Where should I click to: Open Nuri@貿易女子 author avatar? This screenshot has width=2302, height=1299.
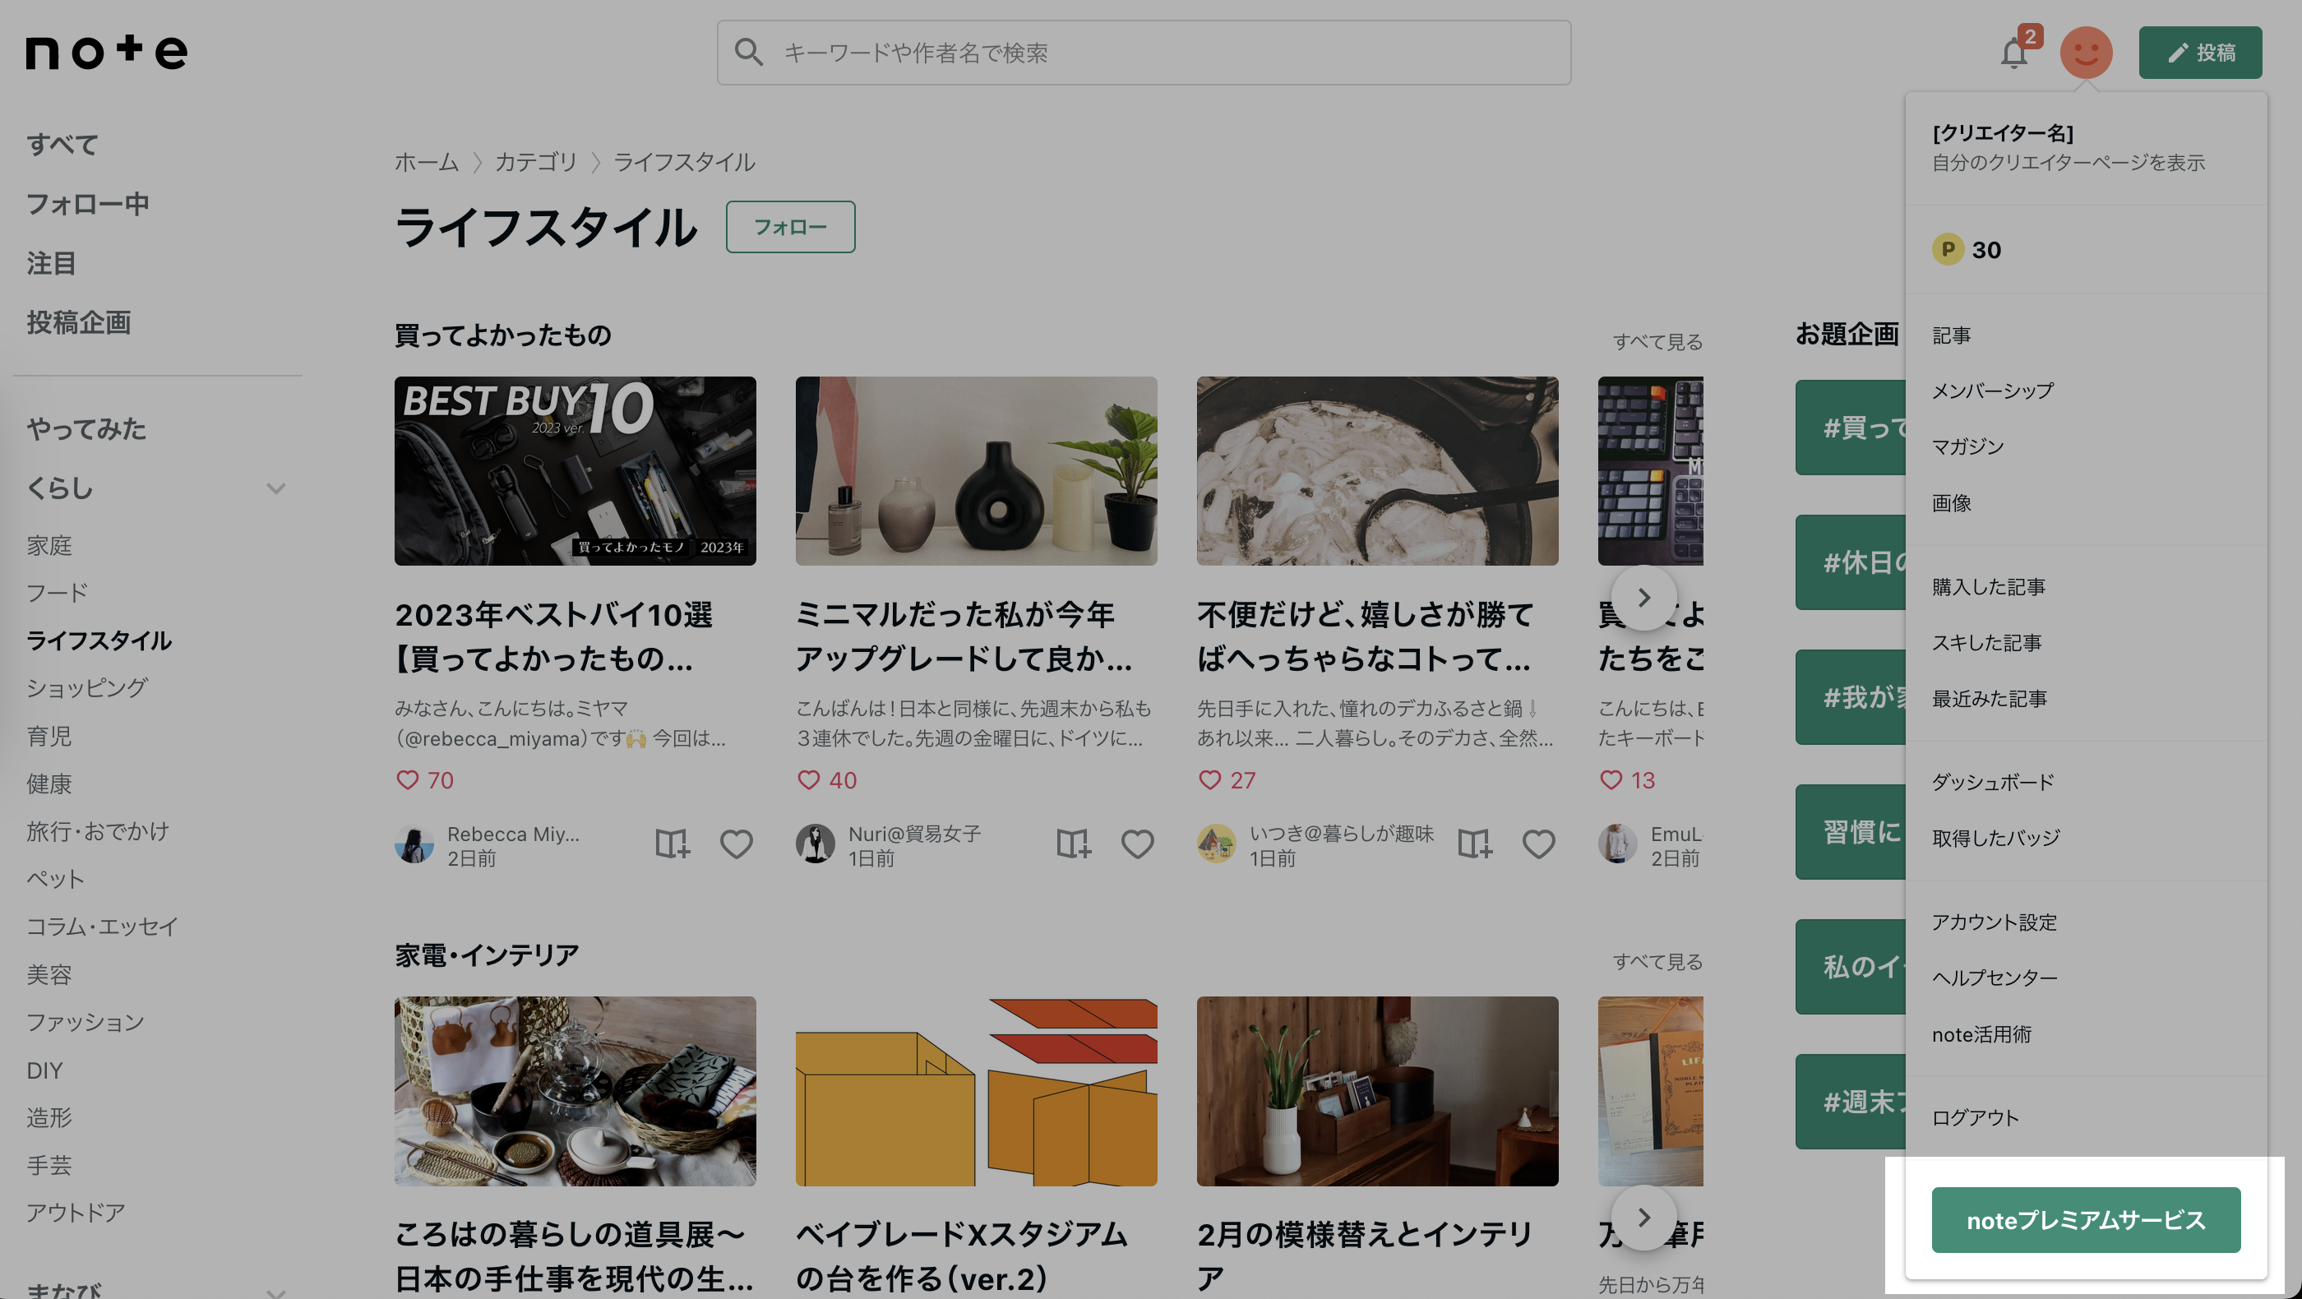coord(816,844)
